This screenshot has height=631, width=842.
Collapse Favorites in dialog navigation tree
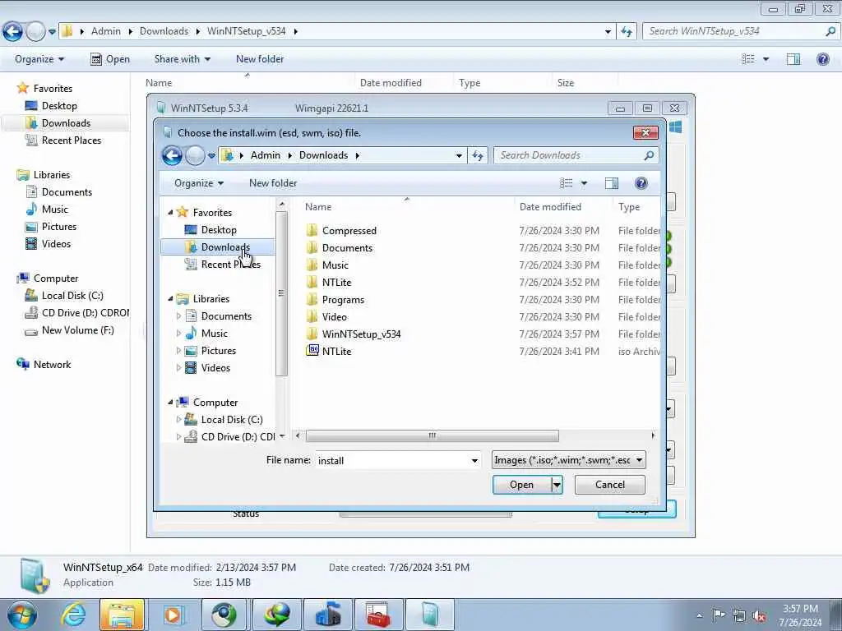(170, 213)
